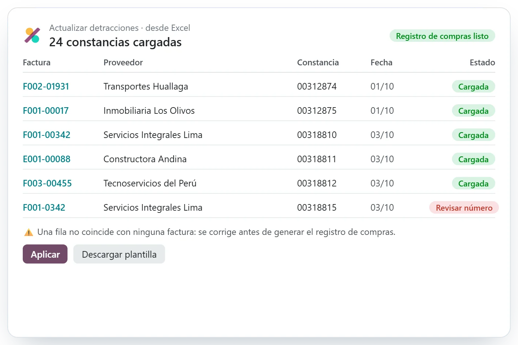Select Tecnoservicios del Perú supplier cell
The image size is (518, 345).
pyautogui.click(x=150, y=184)
